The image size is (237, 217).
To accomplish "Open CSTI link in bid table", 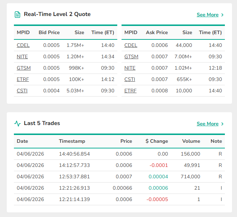I will click(22, 91).
